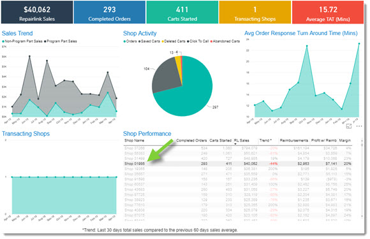The height and width of the screenshot is (239, 370).
Task: Click the Orders legend entry in Shop Activity
Action: (x=130, y=41)
